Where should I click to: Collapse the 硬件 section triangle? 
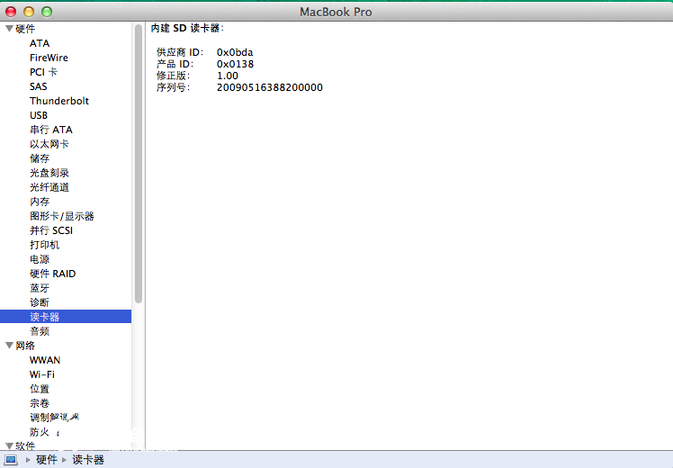pos(9,29)
